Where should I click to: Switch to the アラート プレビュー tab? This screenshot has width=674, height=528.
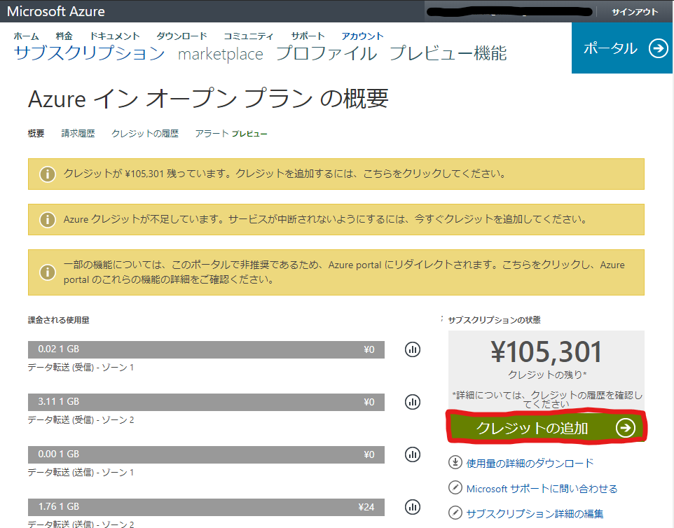tap(231, 134)
